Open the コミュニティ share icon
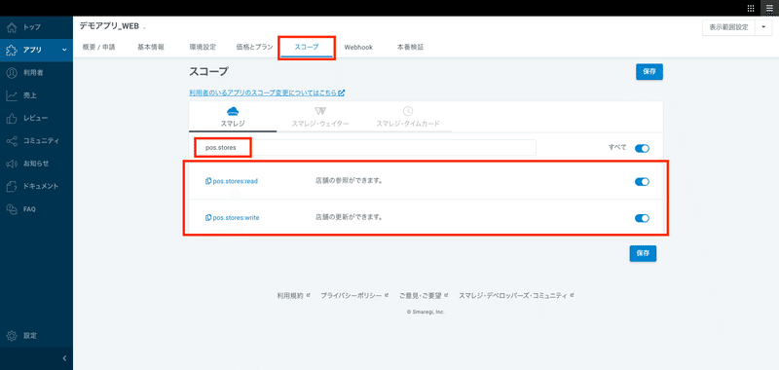This screenshot has width=779, height=370. click(x=13, y=141)
